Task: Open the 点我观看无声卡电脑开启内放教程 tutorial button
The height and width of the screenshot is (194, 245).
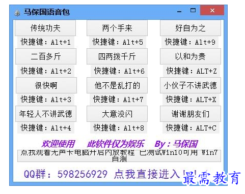Action: (x=119, y=156)
